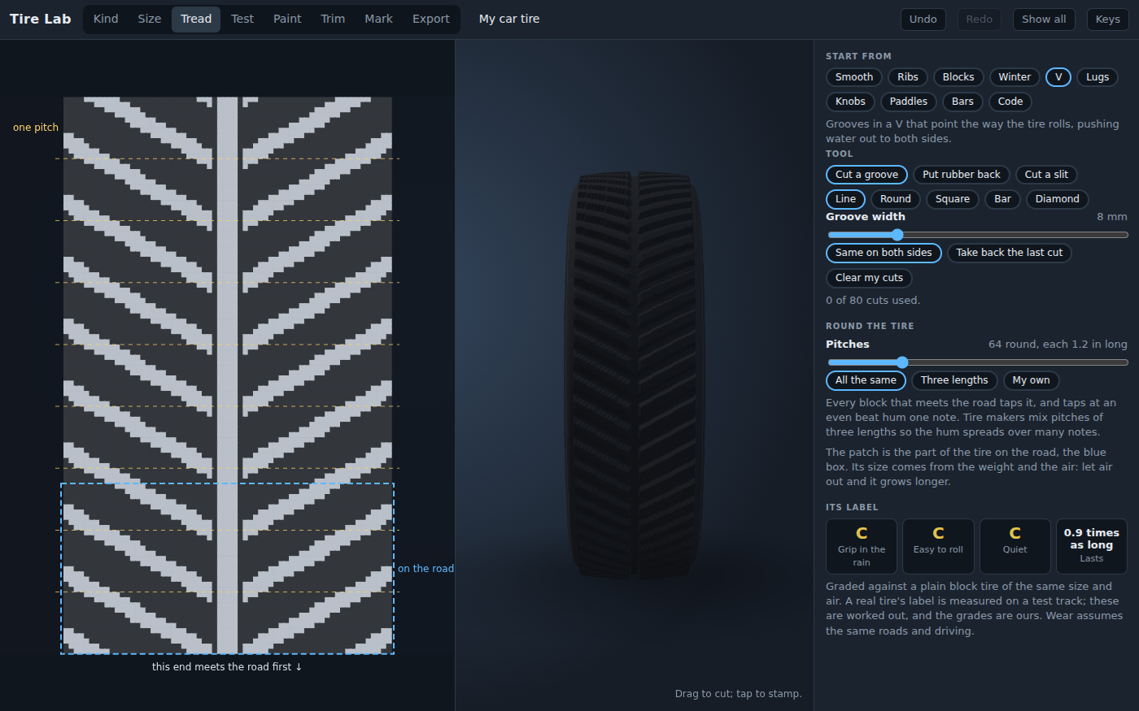Click 'Clear my cuts' button
This screenshot has height=711, width=1139.
[x=869, y=278]
